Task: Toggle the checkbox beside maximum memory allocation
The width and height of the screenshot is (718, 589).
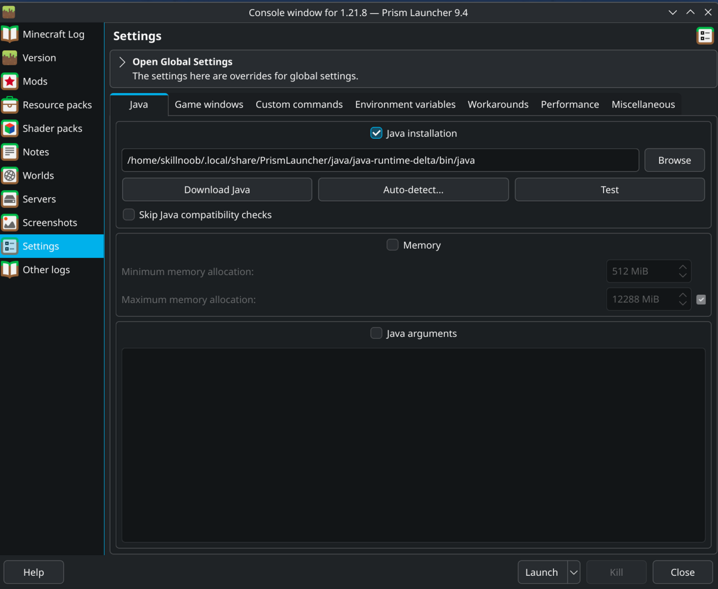Action: click(701, 300)
